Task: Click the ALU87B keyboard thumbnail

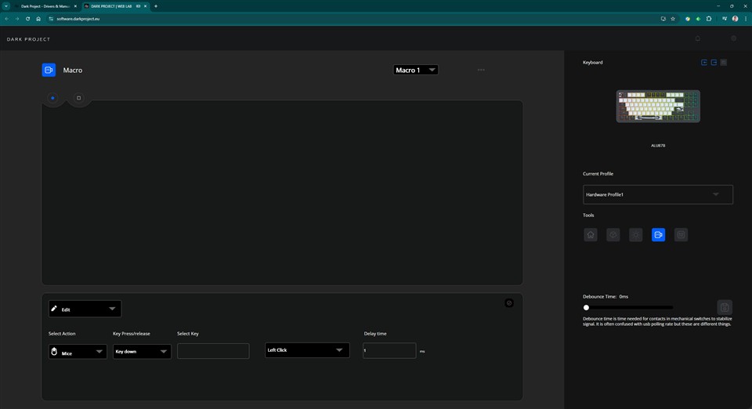Action: coord(658,107)
